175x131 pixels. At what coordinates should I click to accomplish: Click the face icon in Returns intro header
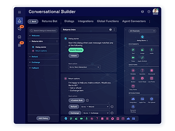[110, 30]
